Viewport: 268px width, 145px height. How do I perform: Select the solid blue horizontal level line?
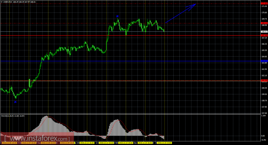(x=131, y=61)
